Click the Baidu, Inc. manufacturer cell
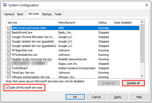 coord(65,32)
